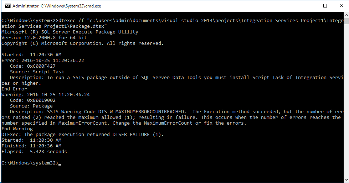
Task: Click the DTS_W_MAXIMUMERRORCOUNTREACHED text
Action: [x=141, y=112]
